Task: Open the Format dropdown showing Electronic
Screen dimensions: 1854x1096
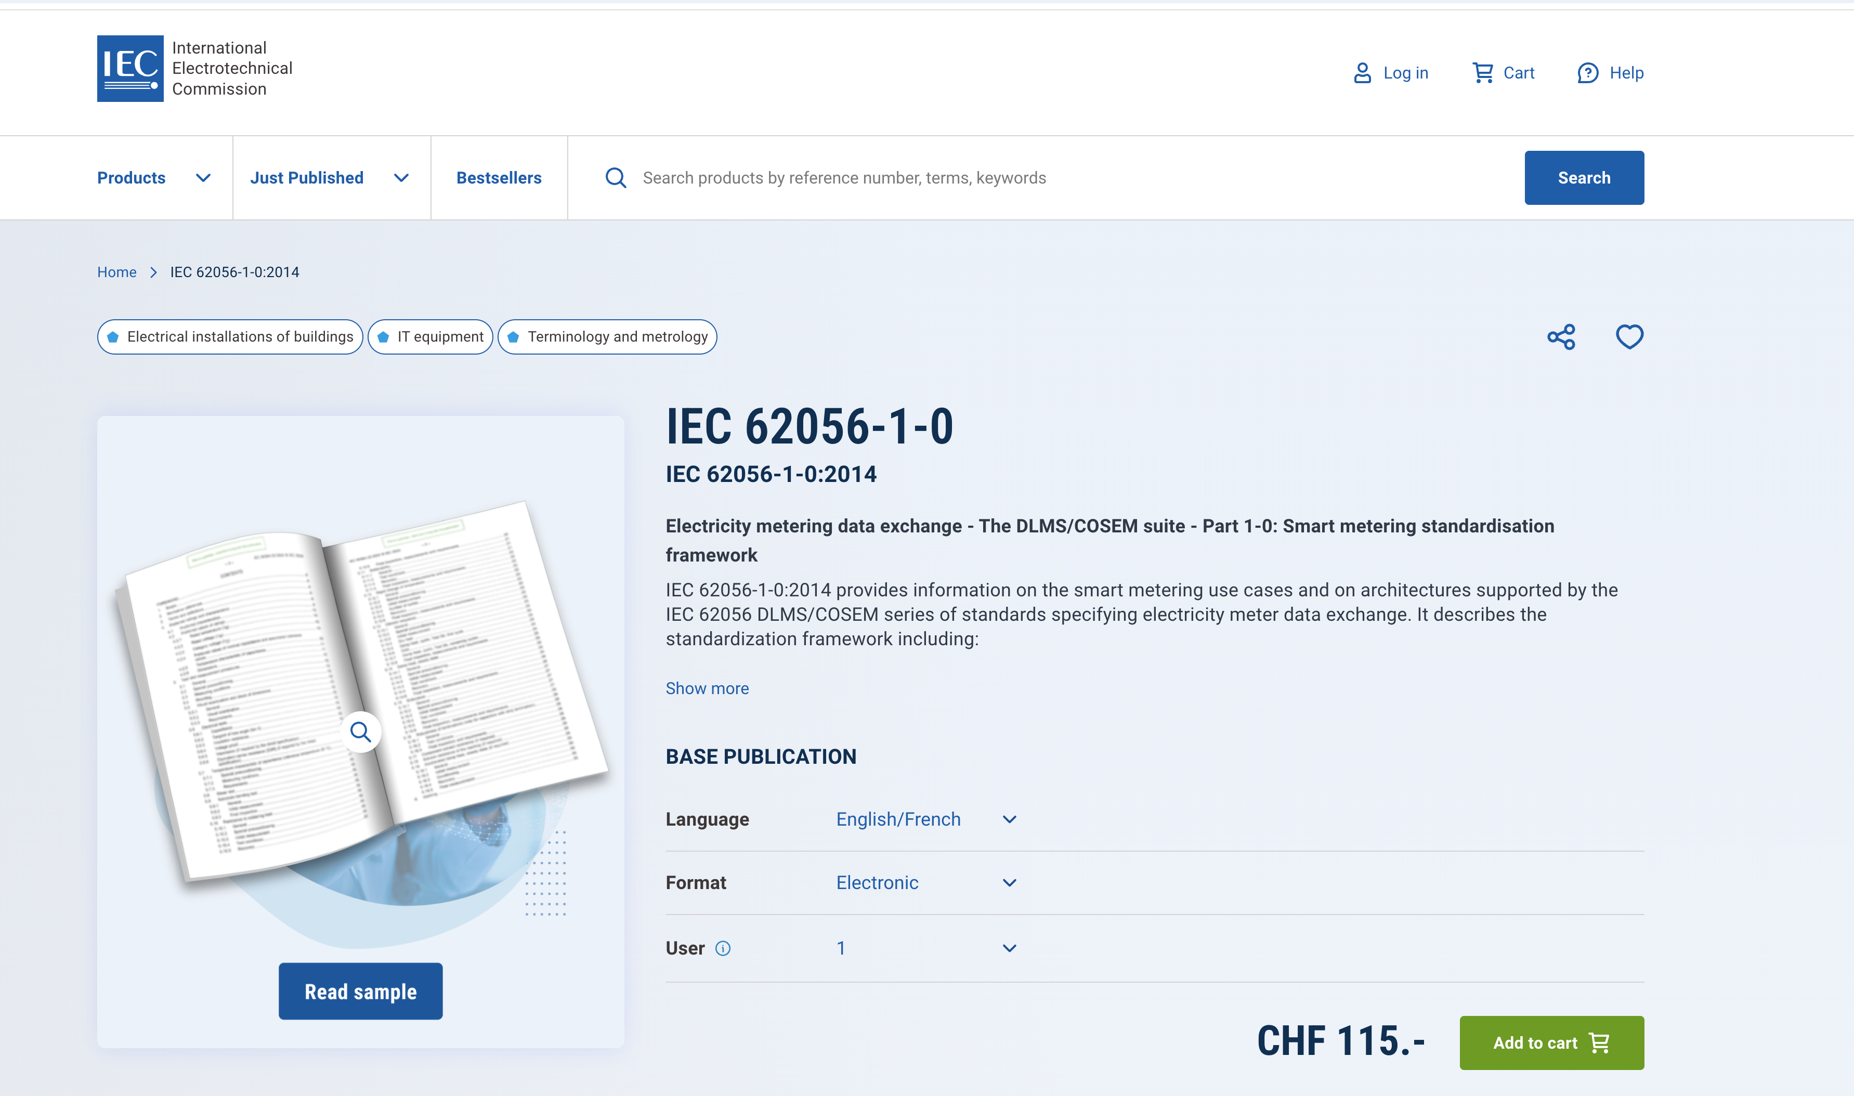Action: pyautogui.click(x=926, y=883)
